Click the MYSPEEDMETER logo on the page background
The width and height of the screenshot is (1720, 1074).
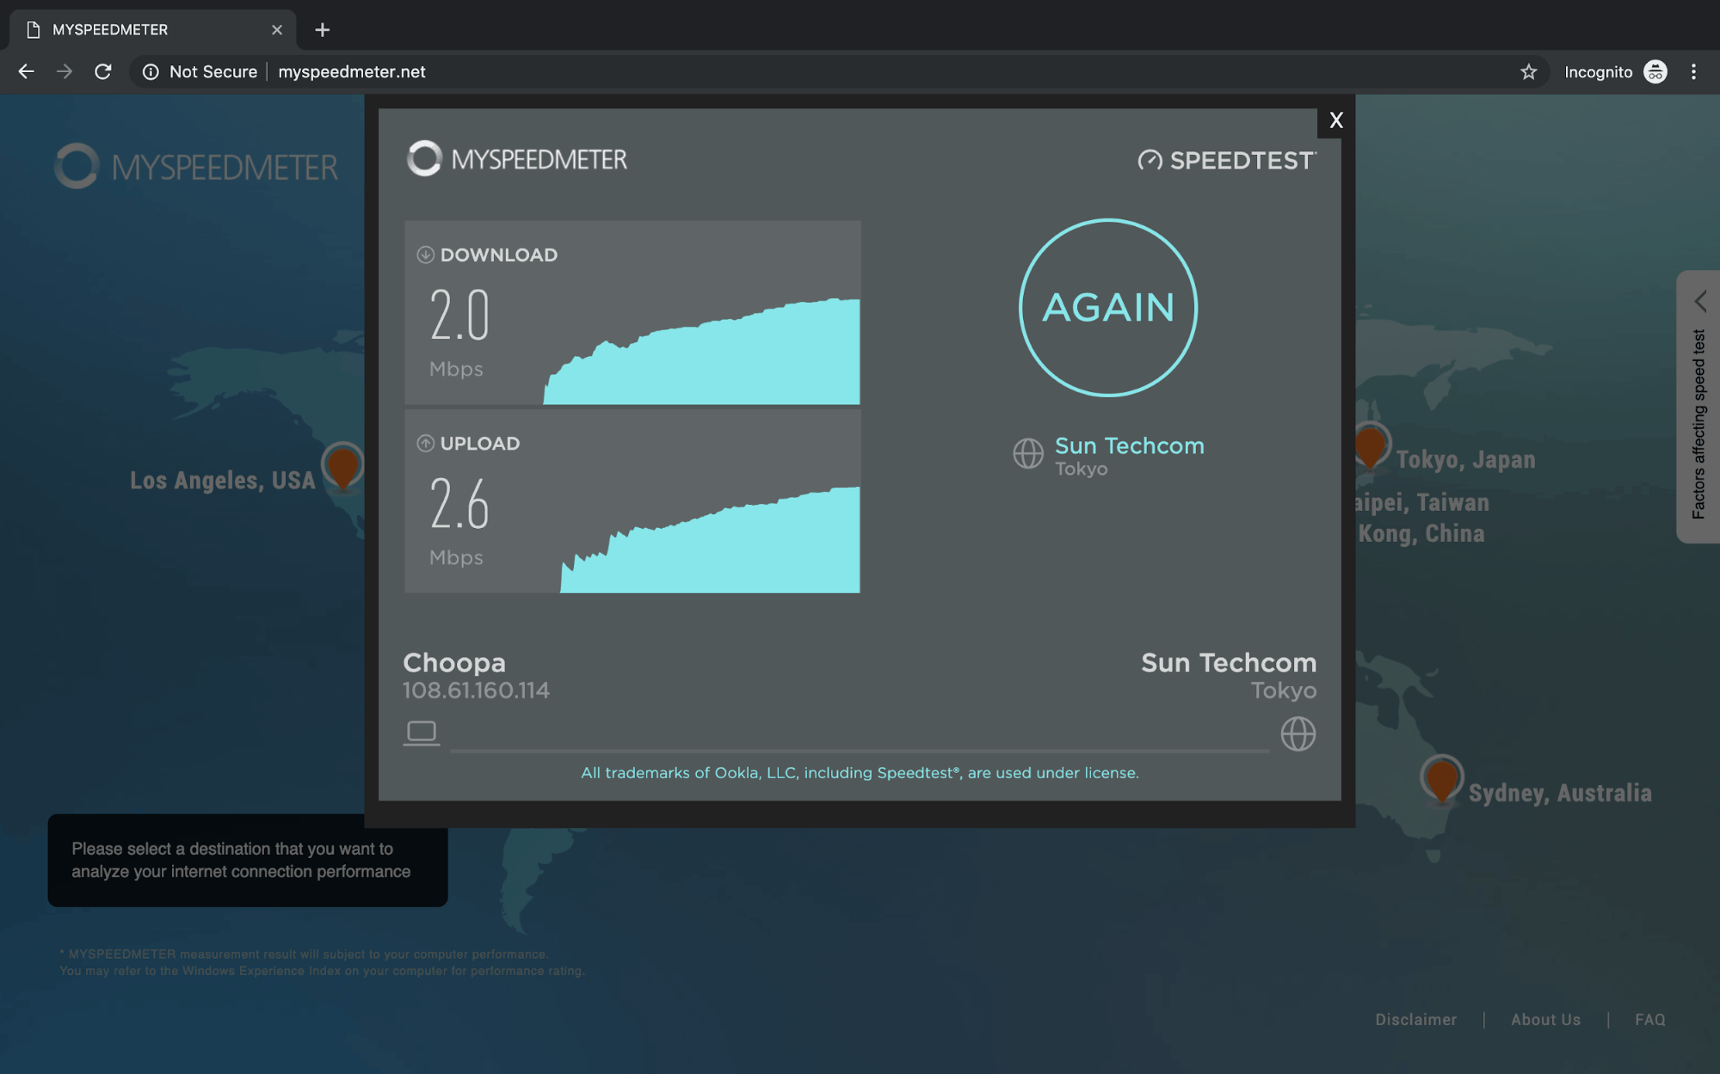click(x=196, y=166)
